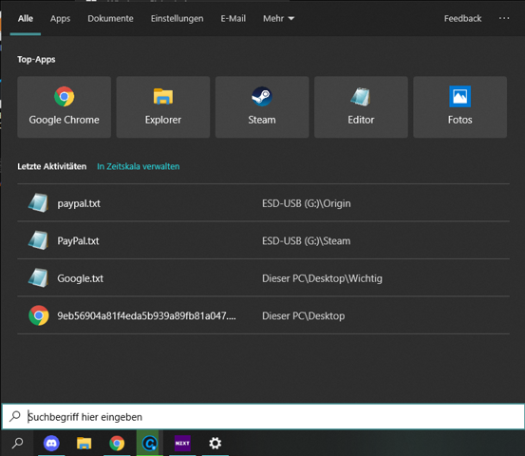Click magnifier icon inside the search box
This screenshot has height=456, width=525.
pos(15,416)
